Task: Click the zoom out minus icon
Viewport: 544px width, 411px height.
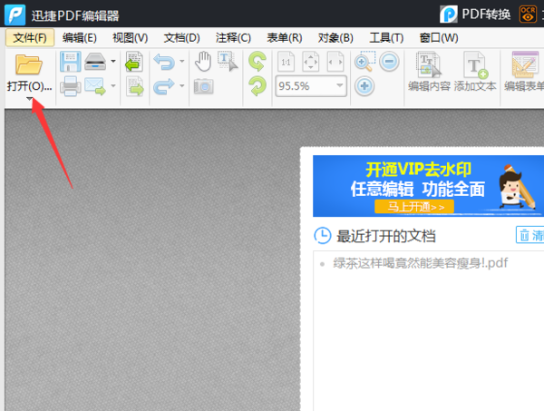Action: click(389, 62)
